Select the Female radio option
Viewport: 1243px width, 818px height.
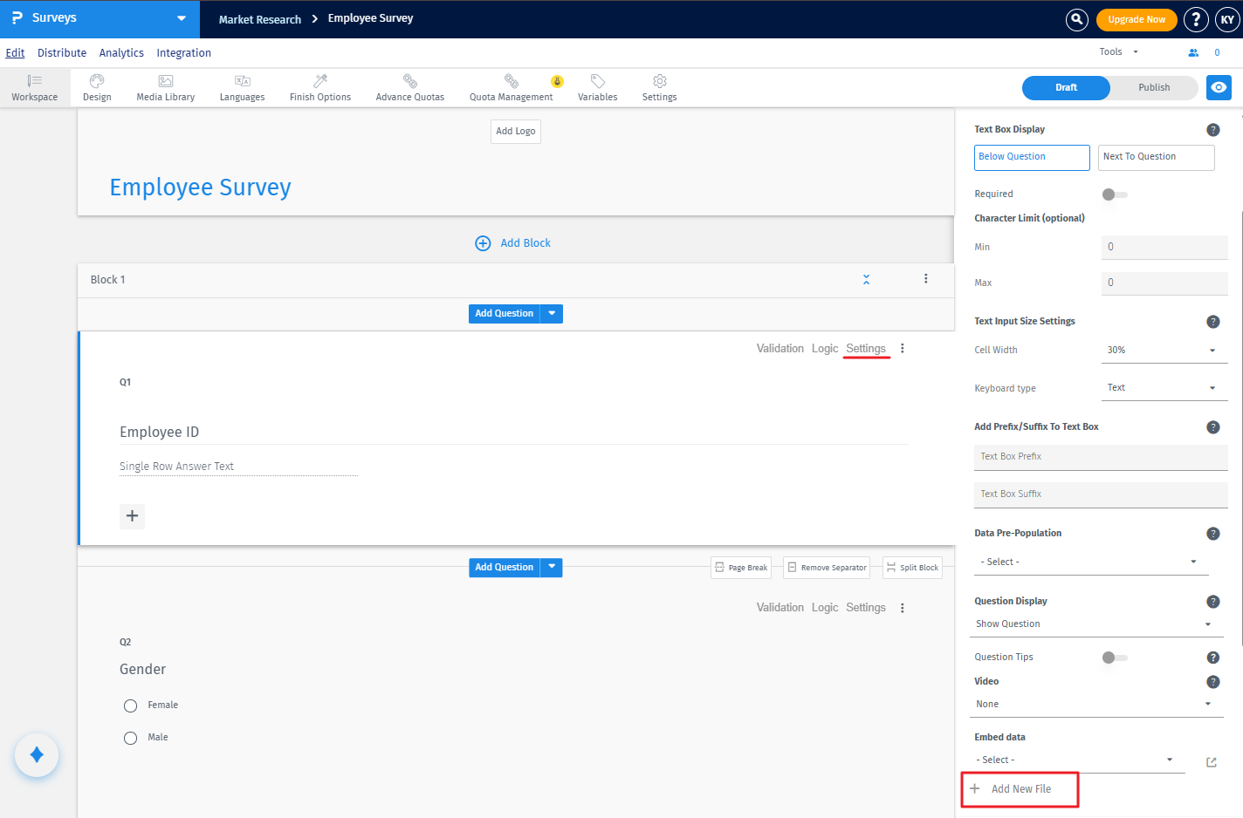(130, 706)
